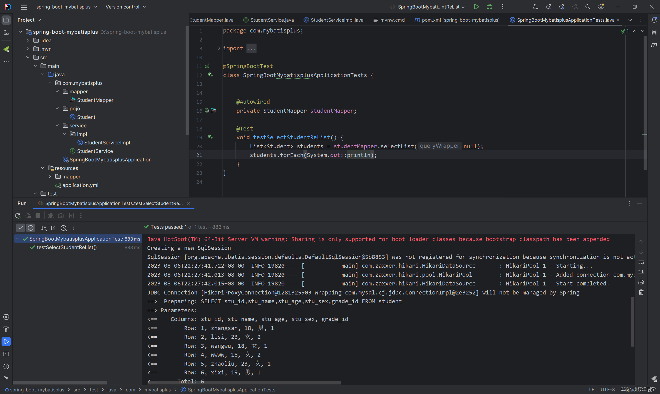
Task: Close the SpringBootMybatisplusApplicationTests.java tab
Action: 618,20
